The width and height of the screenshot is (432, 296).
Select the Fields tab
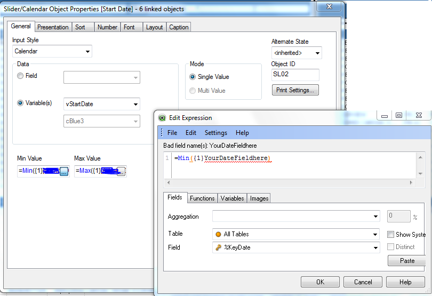(x=175, y=198)
